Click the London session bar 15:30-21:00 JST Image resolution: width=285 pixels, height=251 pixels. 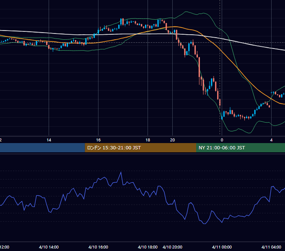click(140, 148)
